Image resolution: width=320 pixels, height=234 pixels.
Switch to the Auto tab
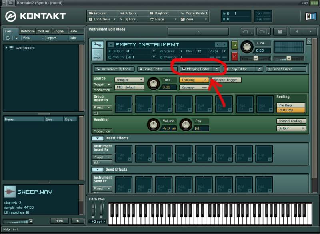76,31
